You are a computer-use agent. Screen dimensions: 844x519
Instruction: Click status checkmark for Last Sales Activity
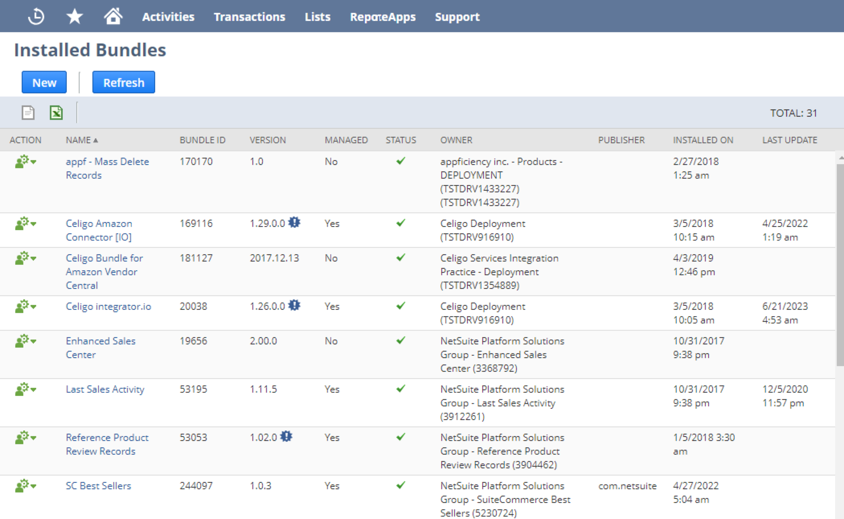coord(401,389)
